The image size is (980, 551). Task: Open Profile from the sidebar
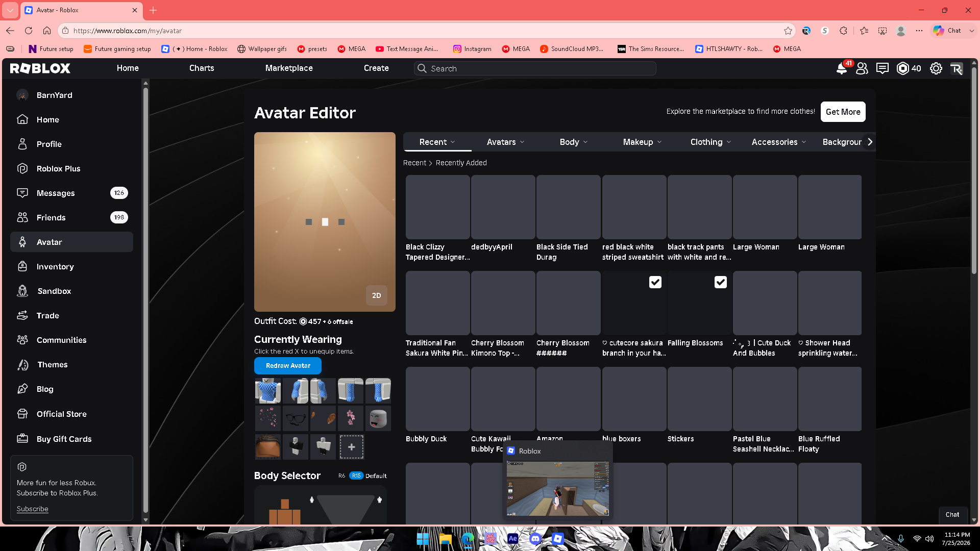tap(71, 144)
